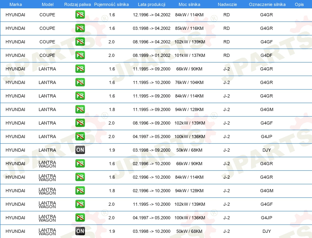Click the Oznaczenie silnika column header
312x238 pixels.
tap(267, 4)
